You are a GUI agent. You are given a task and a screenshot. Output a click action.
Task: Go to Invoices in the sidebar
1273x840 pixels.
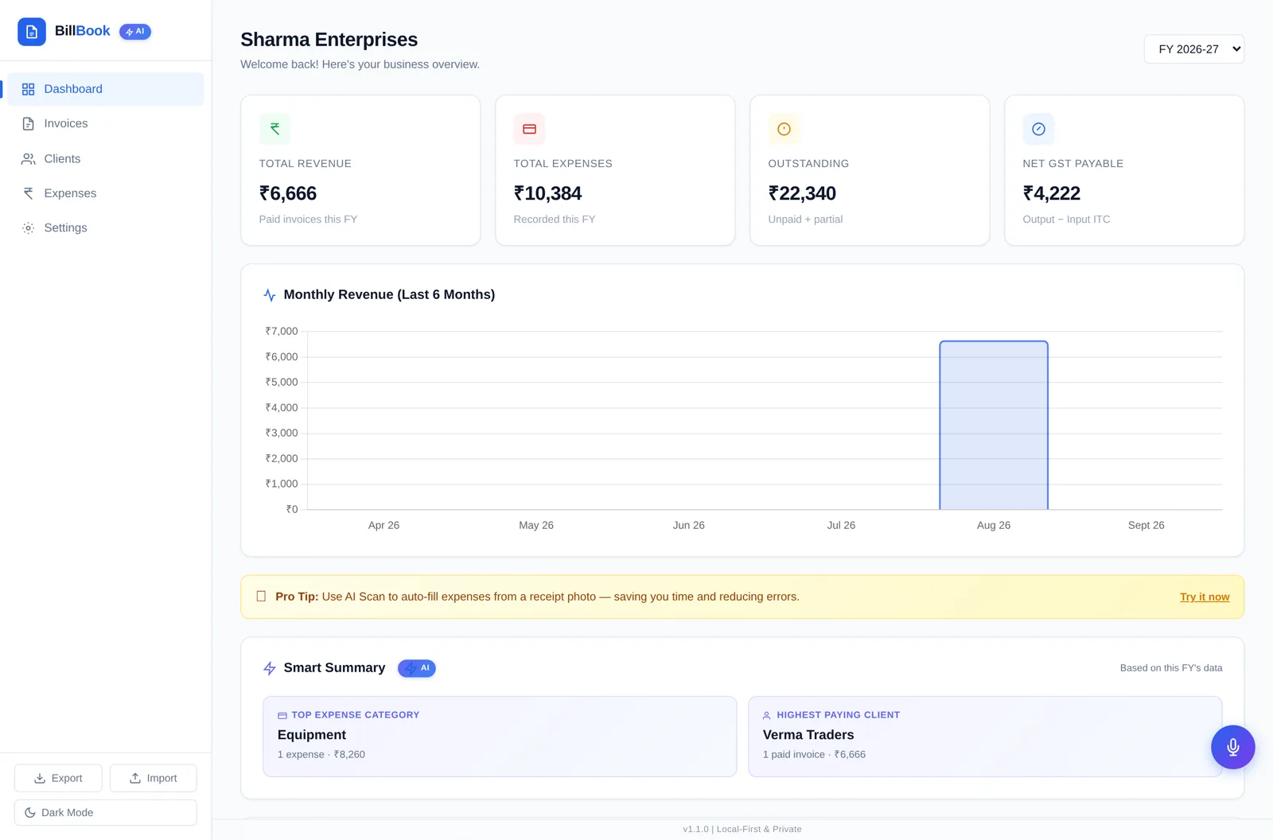point(106,123)
